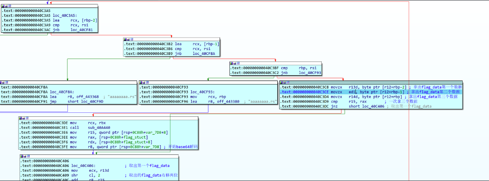489x181 pixels.
Task: Click node color icon on 40C3B2 block
Action: click(x=126, y=39)
